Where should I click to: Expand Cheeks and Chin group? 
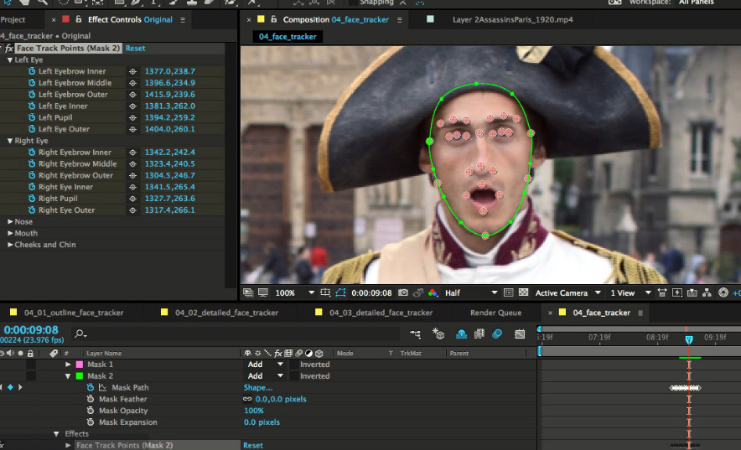pos(10,245)
